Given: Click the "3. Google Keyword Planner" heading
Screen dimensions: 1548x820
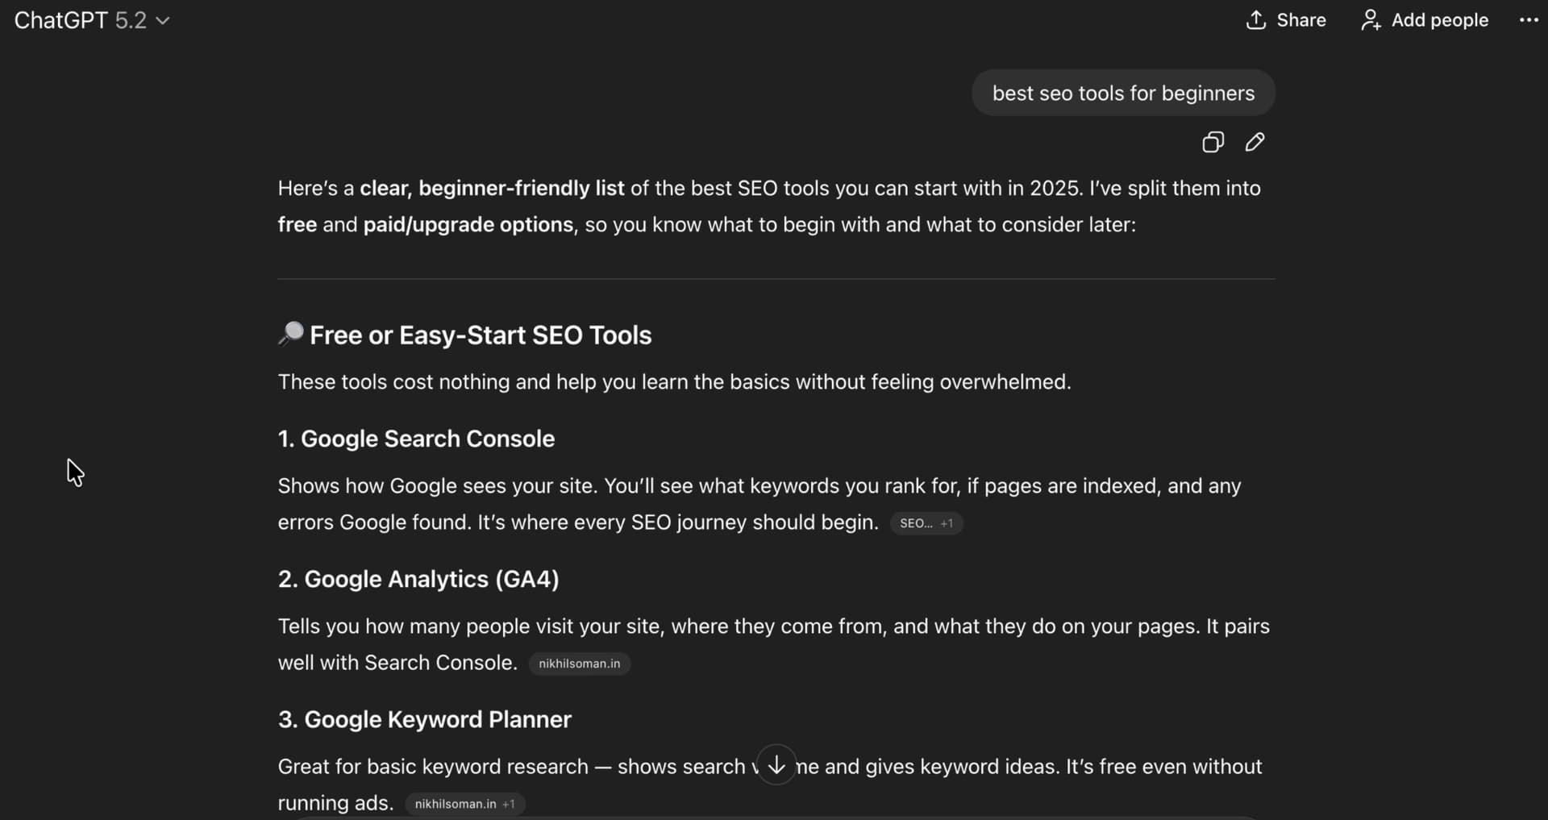Looking at the screenshot, I should [x=424, y=719].
